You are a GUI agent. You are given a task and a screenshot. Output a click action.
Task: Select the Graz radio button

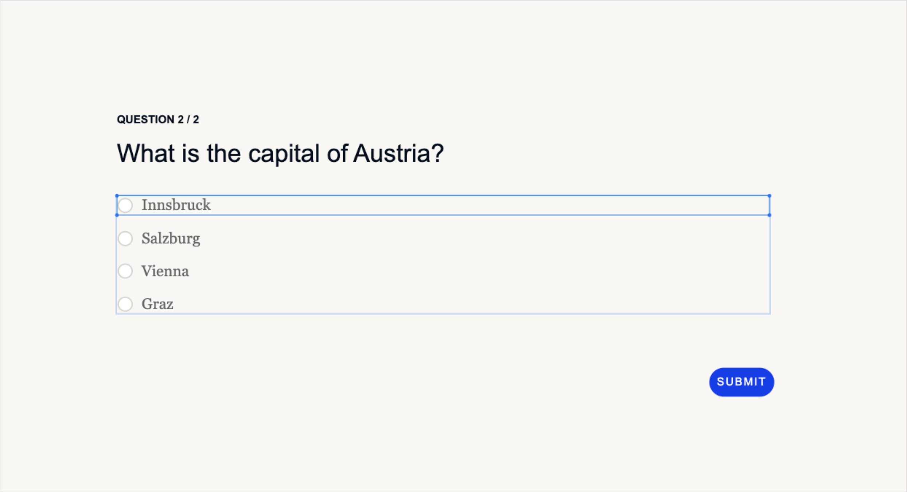click(125, 304)
